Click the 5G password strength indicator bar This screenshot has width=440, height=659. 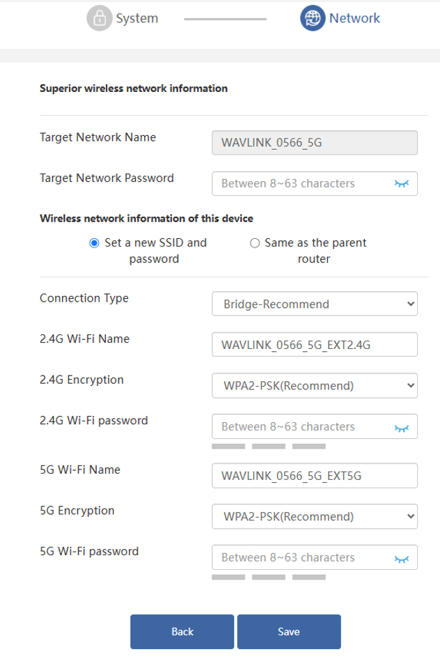coord(269,577)
